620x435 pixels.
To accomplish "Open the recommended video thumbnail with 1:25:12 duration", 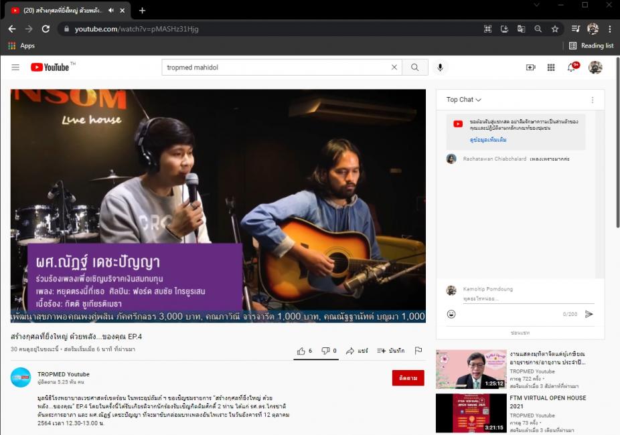I will pyautogui.click(x=471, y=369).
